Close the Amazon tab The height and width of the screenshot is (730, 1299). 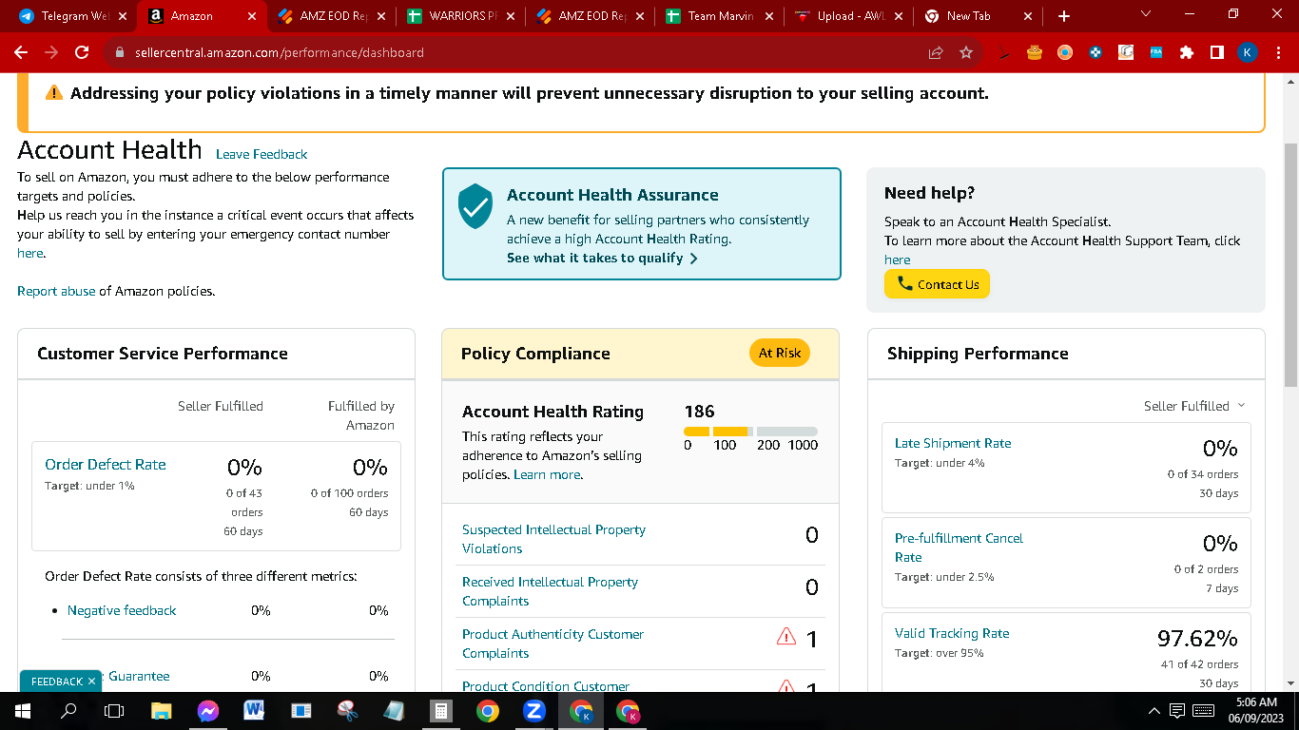(251, 16)
